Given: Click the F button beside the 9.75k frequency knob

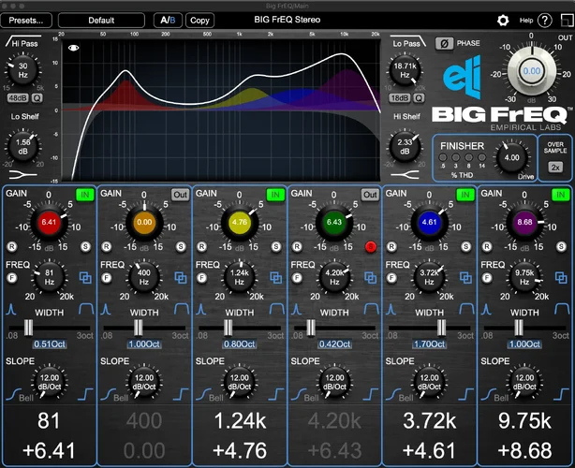Looking at the screenshot, I should [x=487, y=277].
